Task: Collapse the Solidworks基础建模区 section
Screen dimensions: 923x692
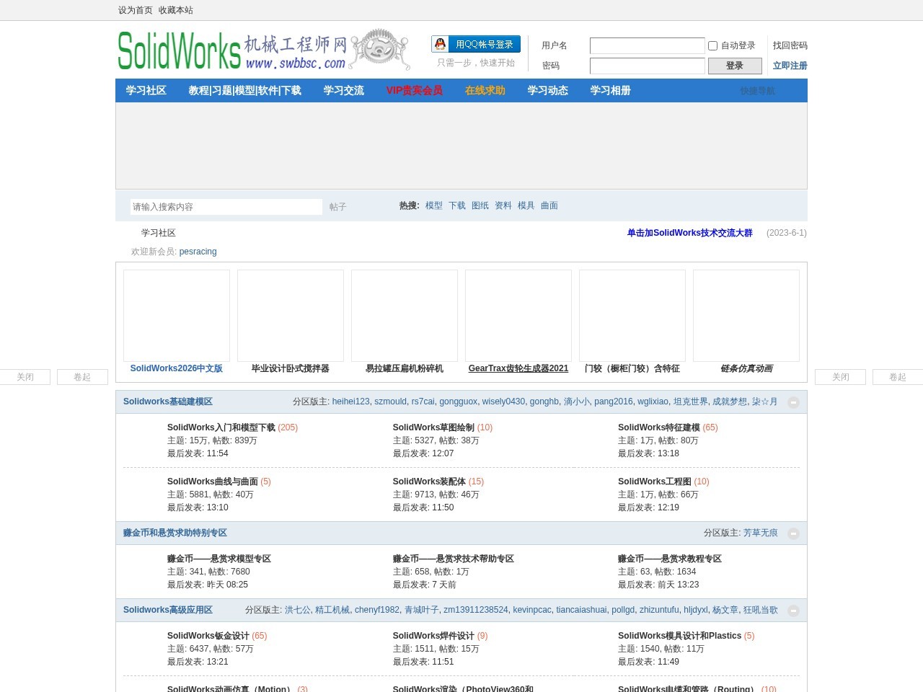Action: [x=793, y=402]
